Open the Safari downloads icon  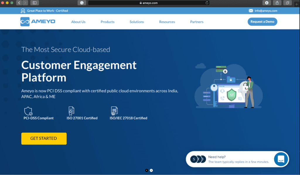point(267,3)
